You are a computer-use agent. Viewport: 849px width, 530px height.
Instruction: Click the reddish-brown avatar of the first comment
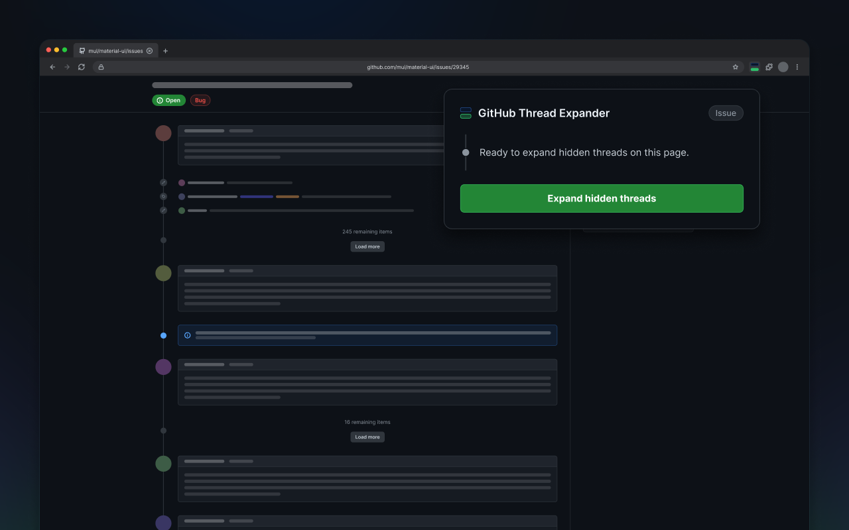pos(163,133)
